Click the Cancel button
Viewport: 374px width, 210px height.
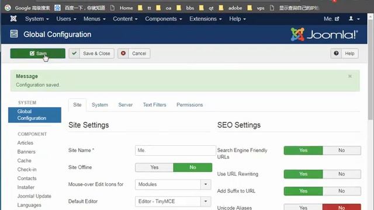tap(134, 53)
